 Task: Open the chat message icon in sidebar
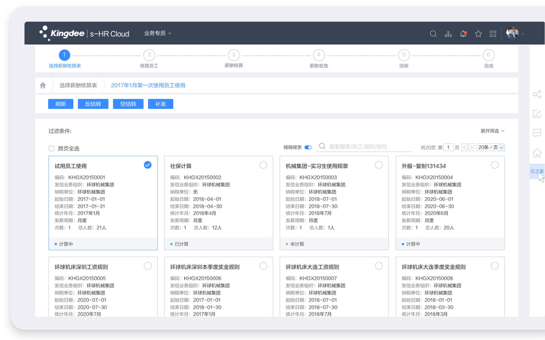coord(537,133)
